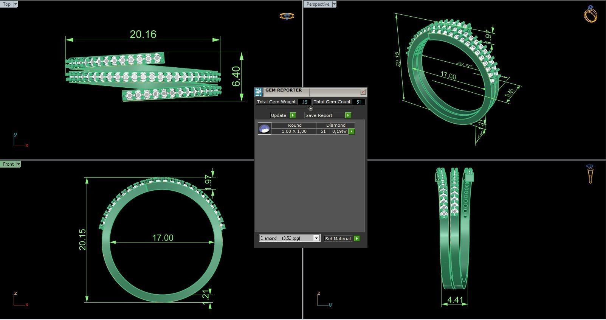606x320 pixels.
Task: Click the ring icon in Perspective viewport corner
Action: (x=591, y=14)
